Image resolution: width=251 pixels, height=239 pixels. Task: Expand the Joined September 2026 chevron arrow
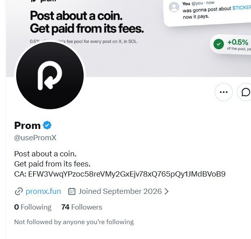[167, 191]
